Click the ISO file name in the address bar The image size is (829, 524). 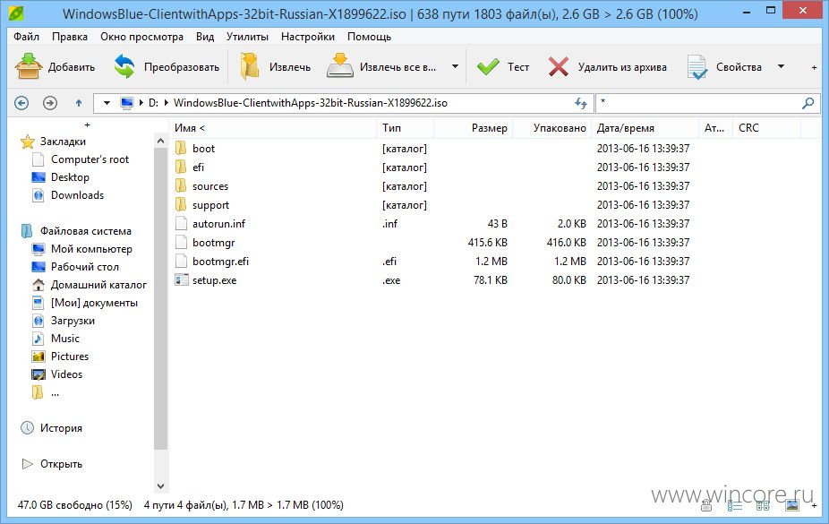coord(311,103)
